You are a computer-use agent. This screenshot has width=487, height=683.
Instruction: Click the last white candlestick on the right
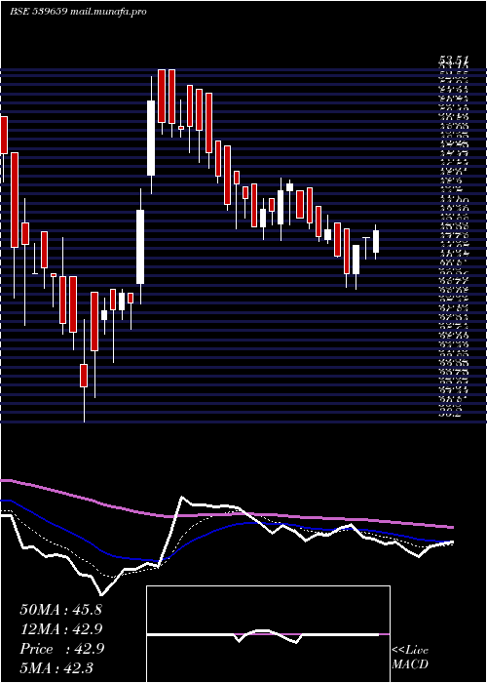tap(376, 241)
